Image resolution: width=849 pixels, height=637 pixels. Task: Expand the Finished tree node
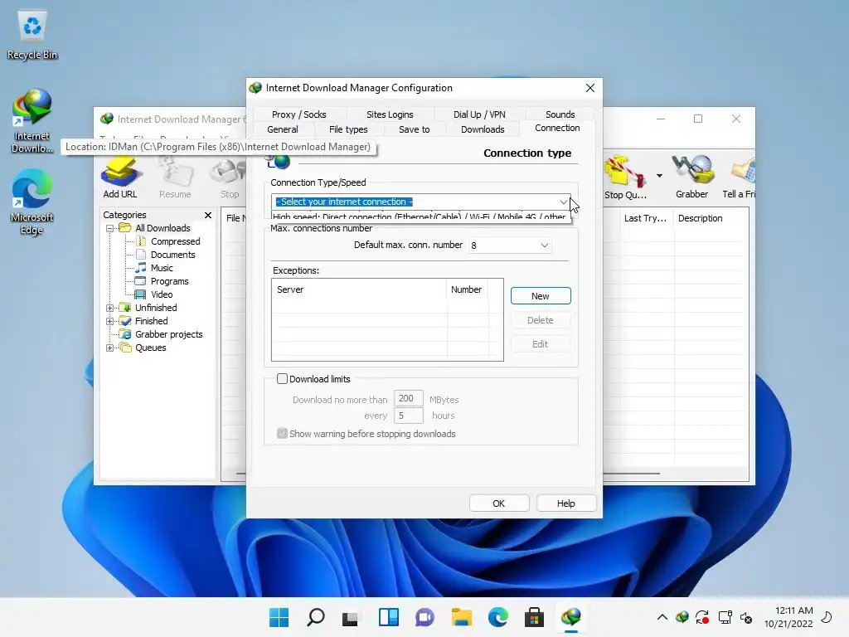tap(110, 321)
